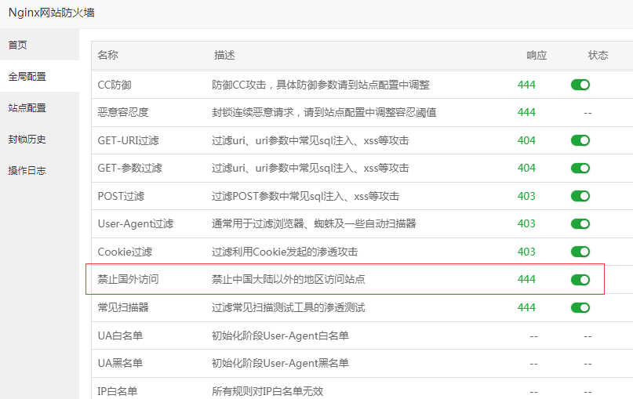Screen dimensions: 633x399
Task: Disable the GET-URI过滤 switch
Action: pyautogui.click(x=580, y=140)
